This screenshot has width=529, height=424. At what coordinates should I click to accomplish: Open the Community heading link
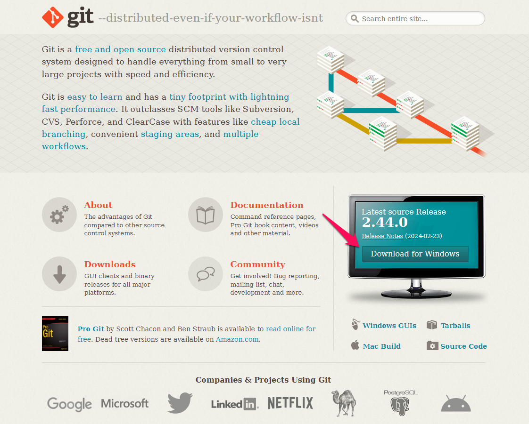(258, 264)
